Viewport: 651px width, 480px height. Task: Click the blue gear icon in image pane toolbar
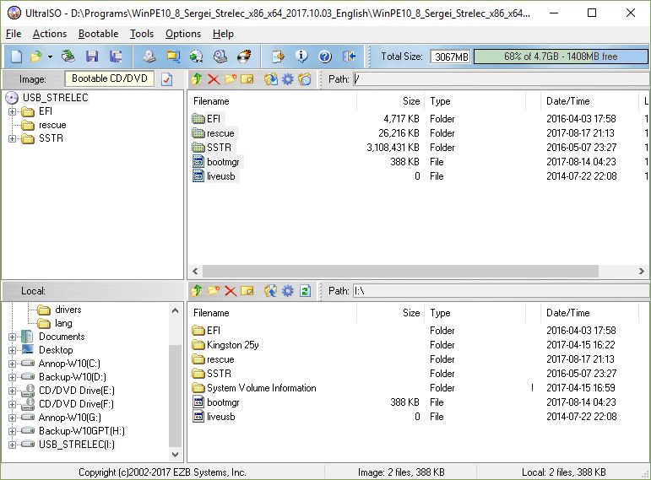287,78
